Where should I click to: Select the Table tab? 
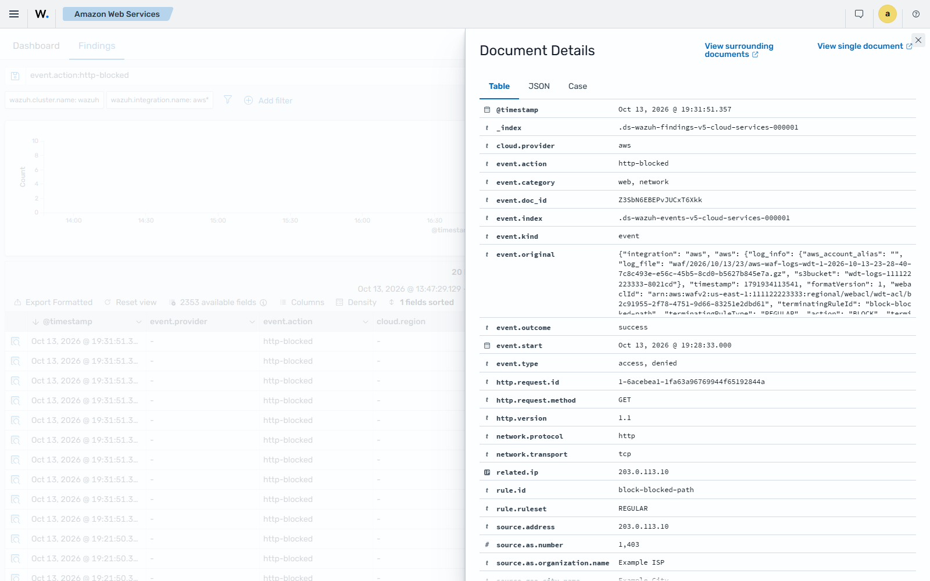tap(499, 86)
